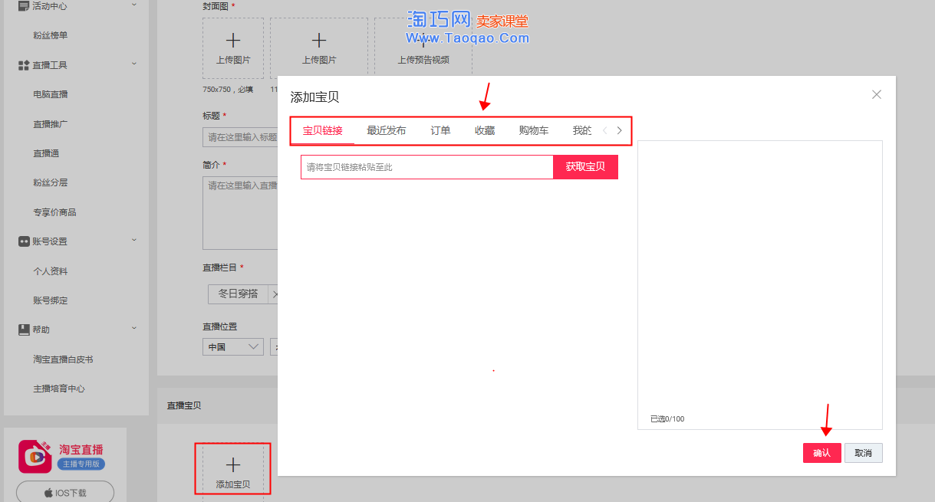Switch to the 最近发布 tab

[386, 131]
